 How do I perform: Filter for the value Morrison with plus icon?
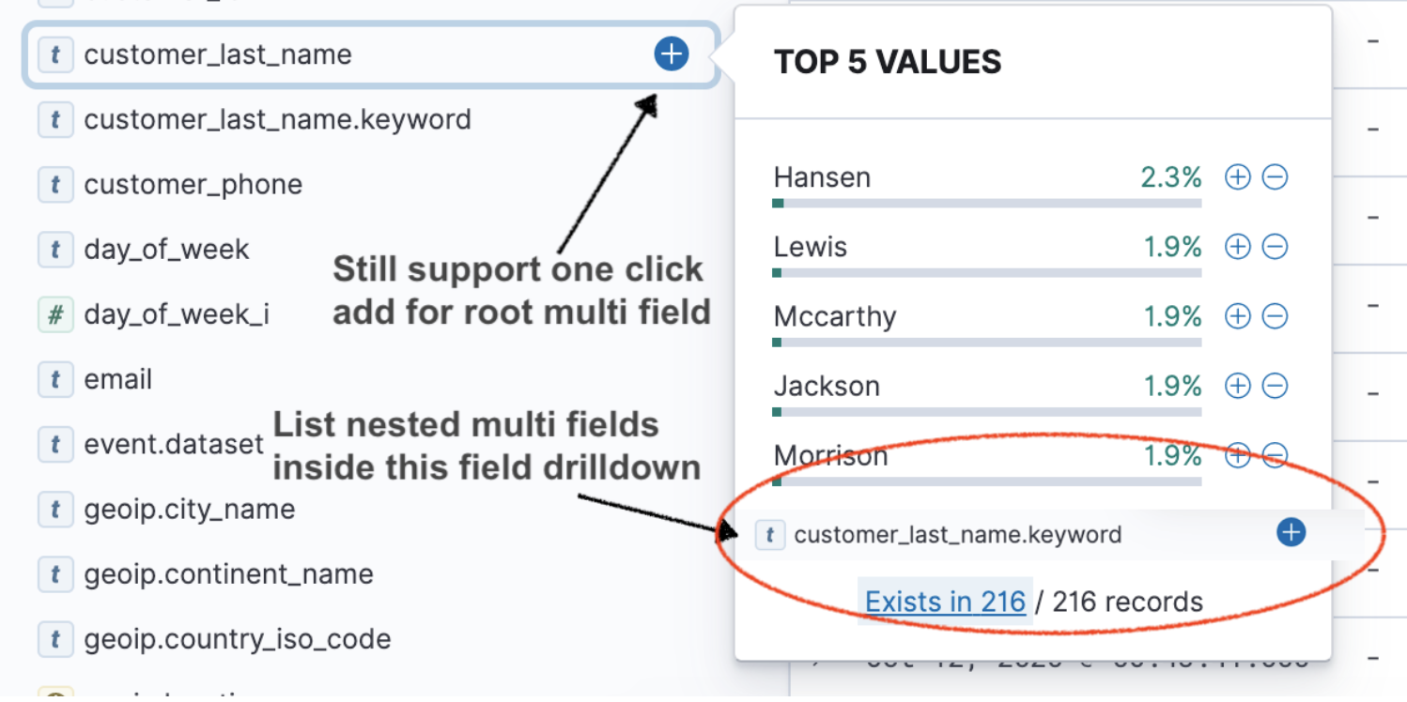pos(1237,455)
